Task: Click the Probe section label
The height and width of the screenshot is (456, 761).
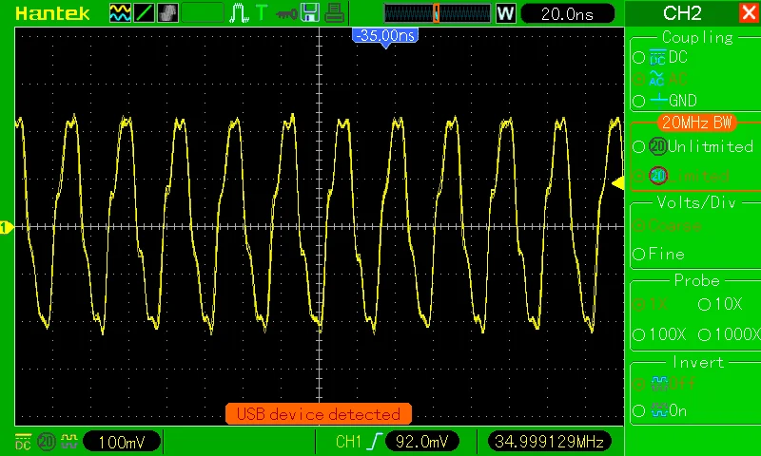Action: click(x=697, y=280)
